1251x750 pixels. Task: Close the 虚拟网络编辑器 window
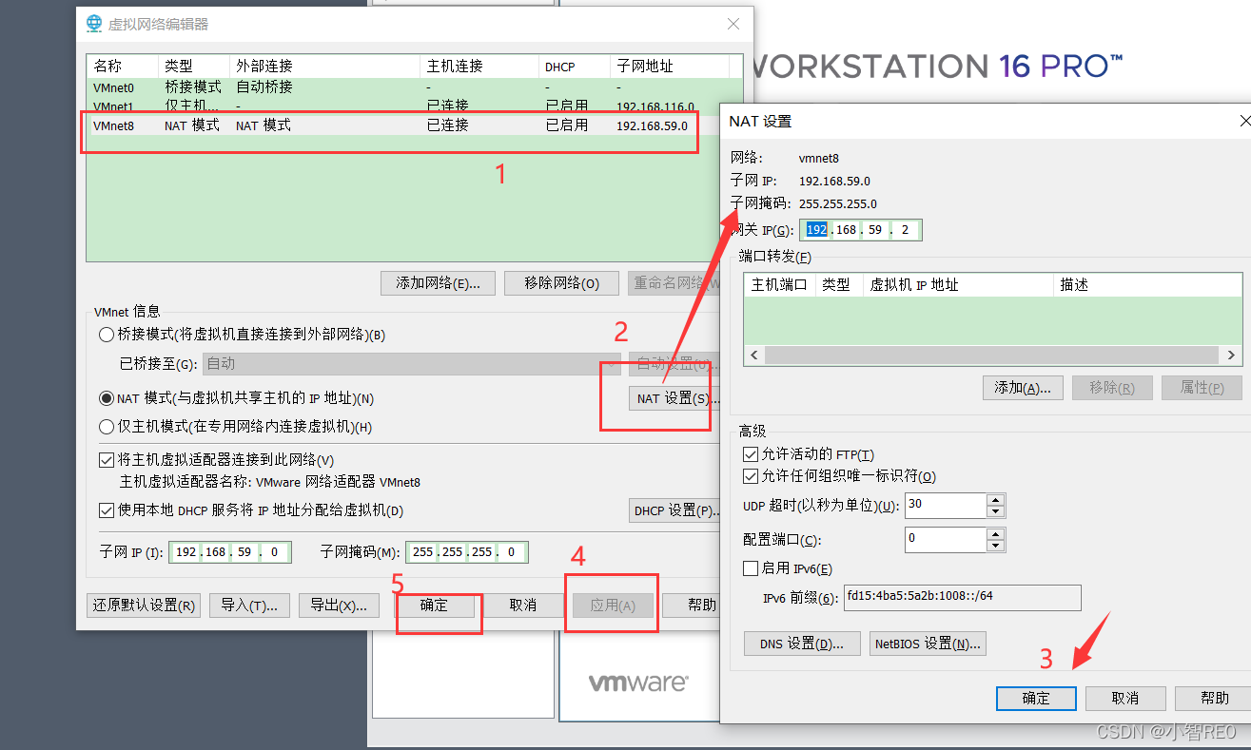point(733,24)
